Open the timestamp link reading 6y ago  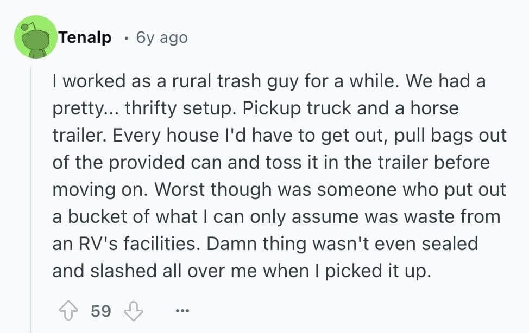[160, 37]
